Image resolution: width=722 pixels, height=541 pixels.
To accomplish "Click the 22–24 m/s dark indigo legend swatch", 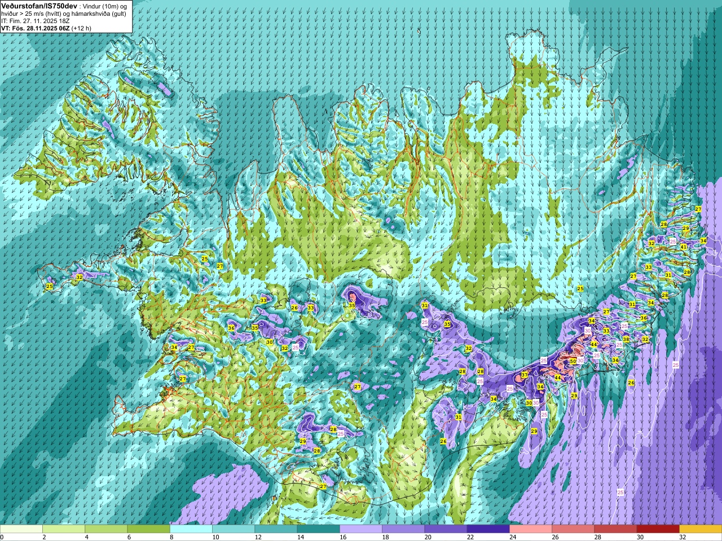I will pyautogui.click(x=488, y=529).
